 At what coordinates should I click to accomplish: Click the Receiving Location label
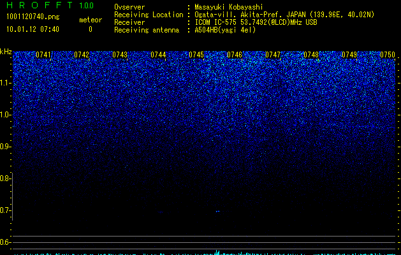[149, 15]
